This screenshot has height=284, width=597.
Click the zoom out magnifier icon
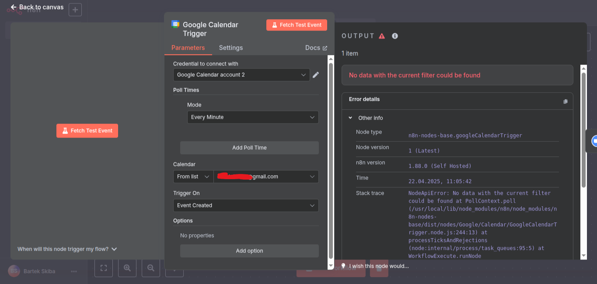151,268
